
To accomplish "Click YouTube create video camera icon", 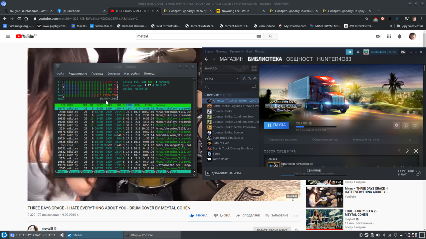I will point(378,36).
